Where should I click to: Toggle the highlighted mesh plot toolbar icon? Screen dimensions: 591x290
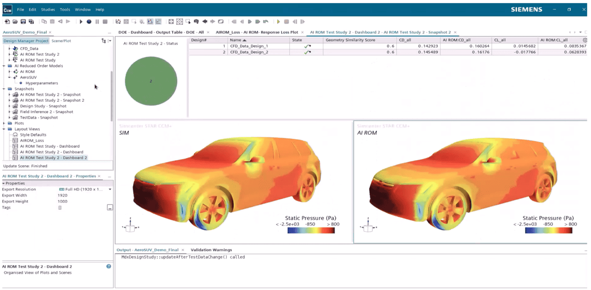click(150, 21)
